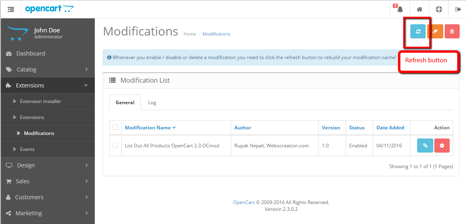
Task: Open Extension Installer in sidebar
Action: coord(40,101)
